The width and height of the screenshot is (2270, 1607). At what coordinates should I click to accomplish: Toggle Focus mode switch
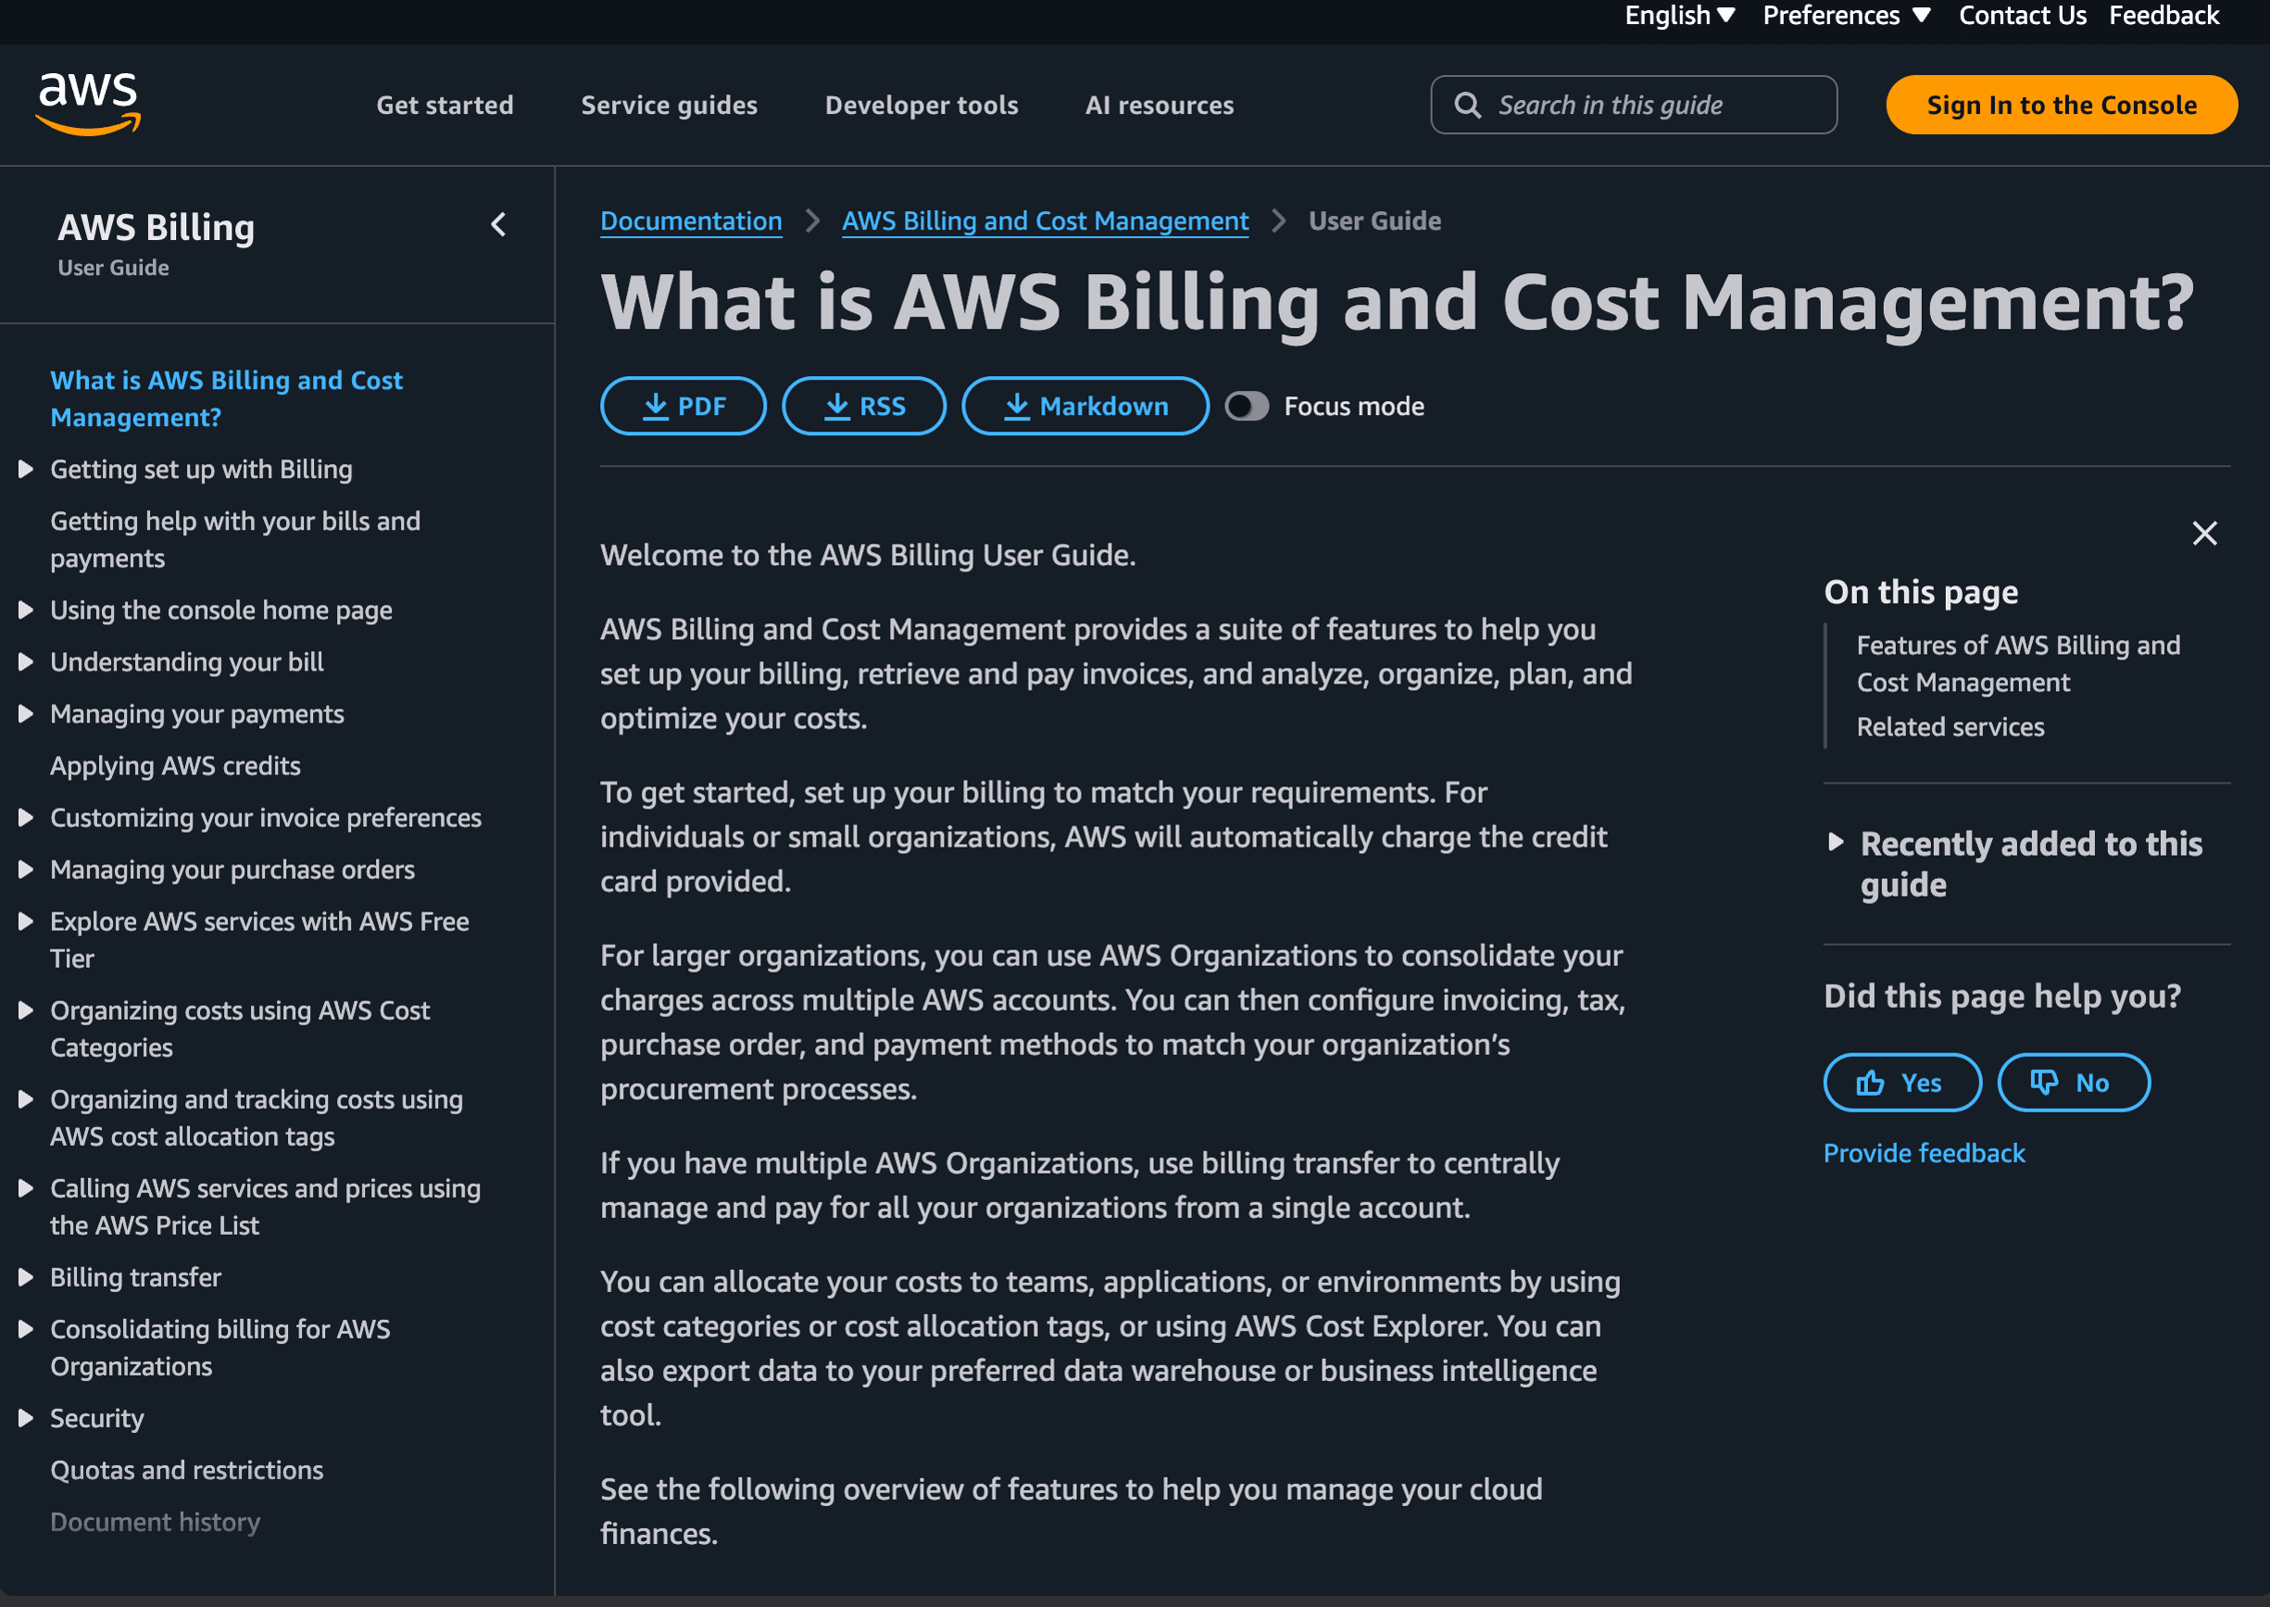click(1246, 406)
